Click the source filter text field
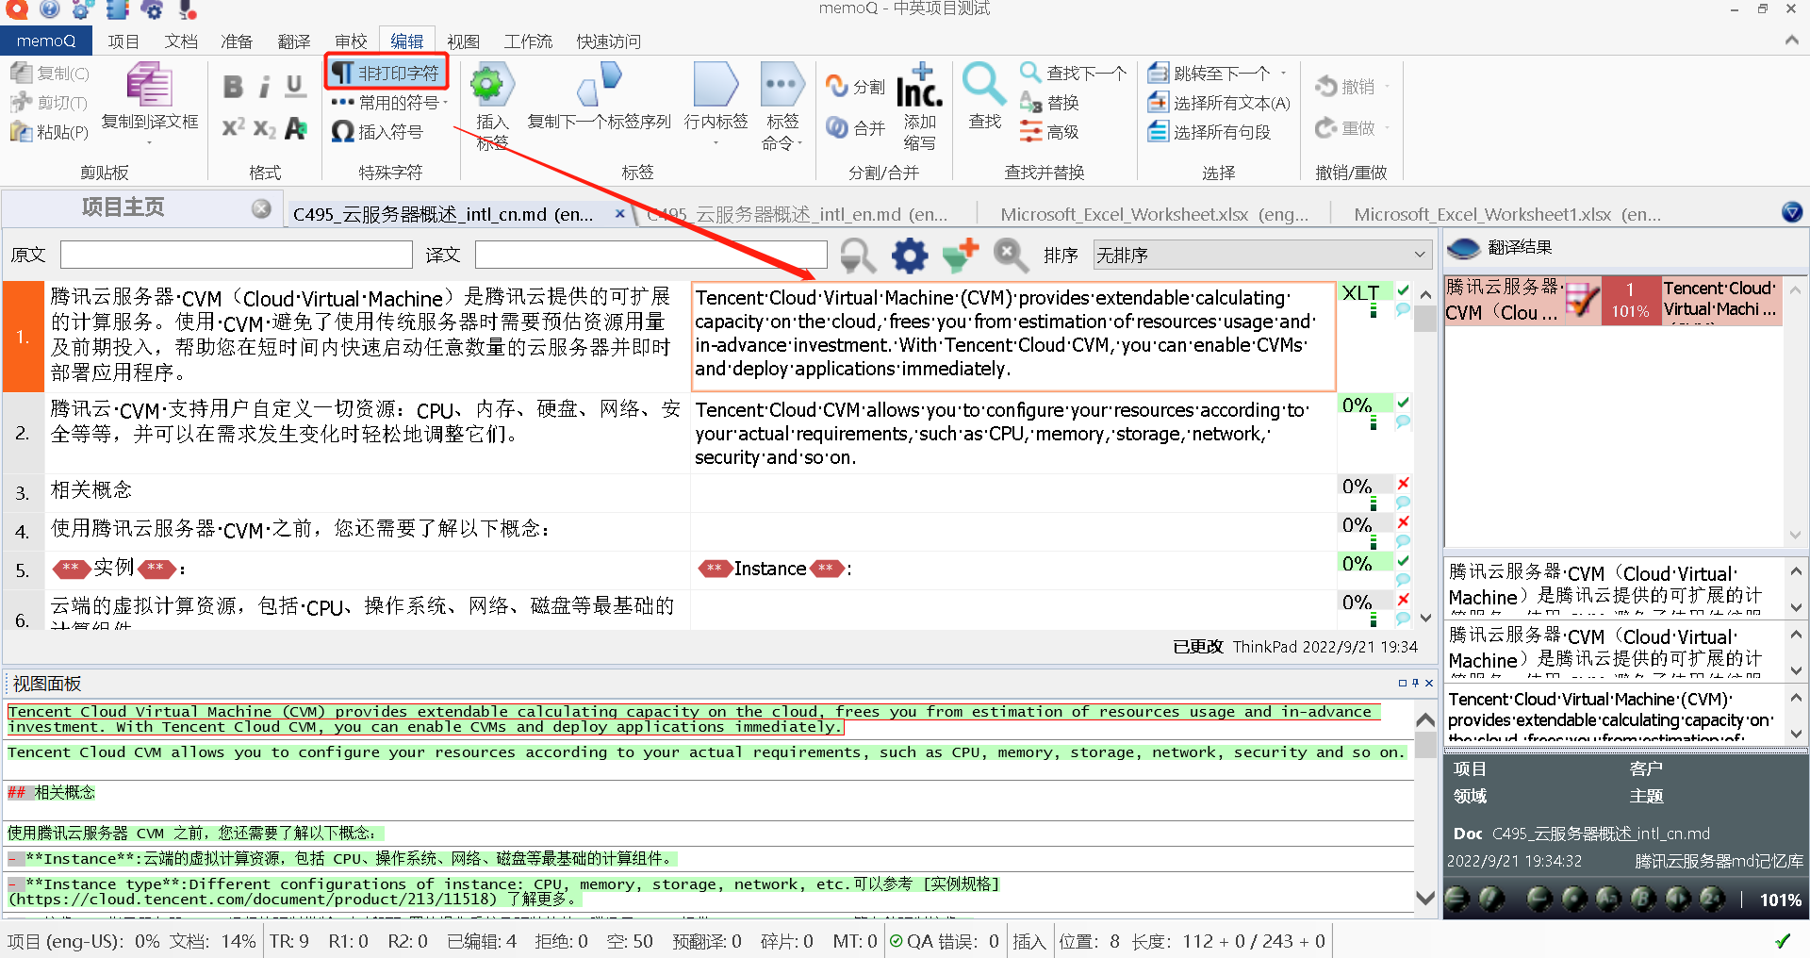Viewport: 1810px width, 958px height. tap(237, 255)
